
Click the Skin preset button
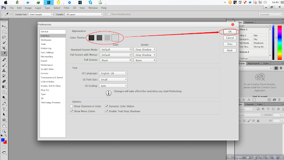[259, 35]
